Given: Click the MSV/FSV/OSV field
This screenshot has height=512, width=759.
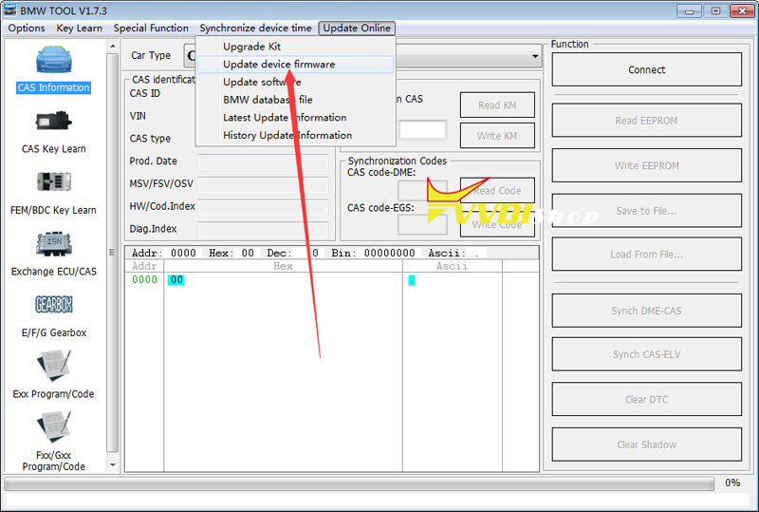Looking at the screenshot, I should (264, 184).
